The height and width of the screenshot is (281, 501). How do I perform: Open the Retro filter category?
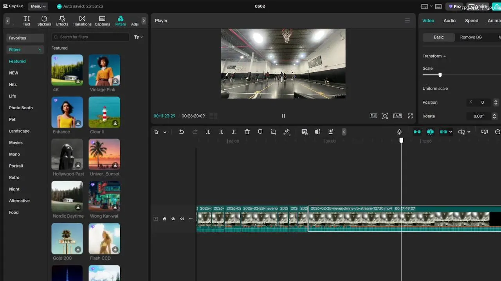[x=14, y=178]
